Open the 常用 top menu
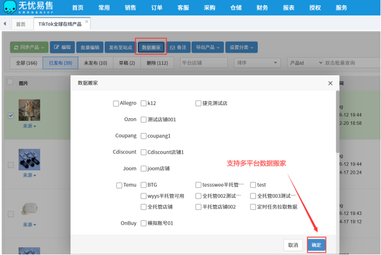This screenshot has height=255, width=381. click(x=104, y=8)
